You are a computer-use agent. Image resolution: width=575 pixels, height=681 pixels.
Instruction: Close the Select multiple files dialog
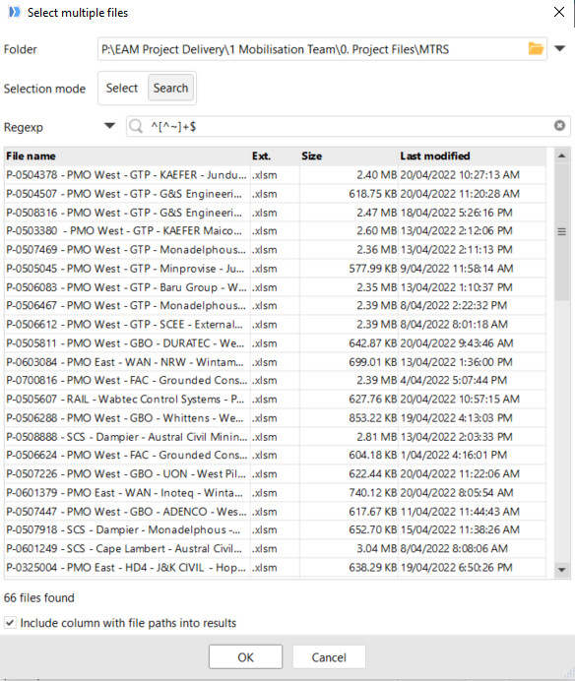559,12
